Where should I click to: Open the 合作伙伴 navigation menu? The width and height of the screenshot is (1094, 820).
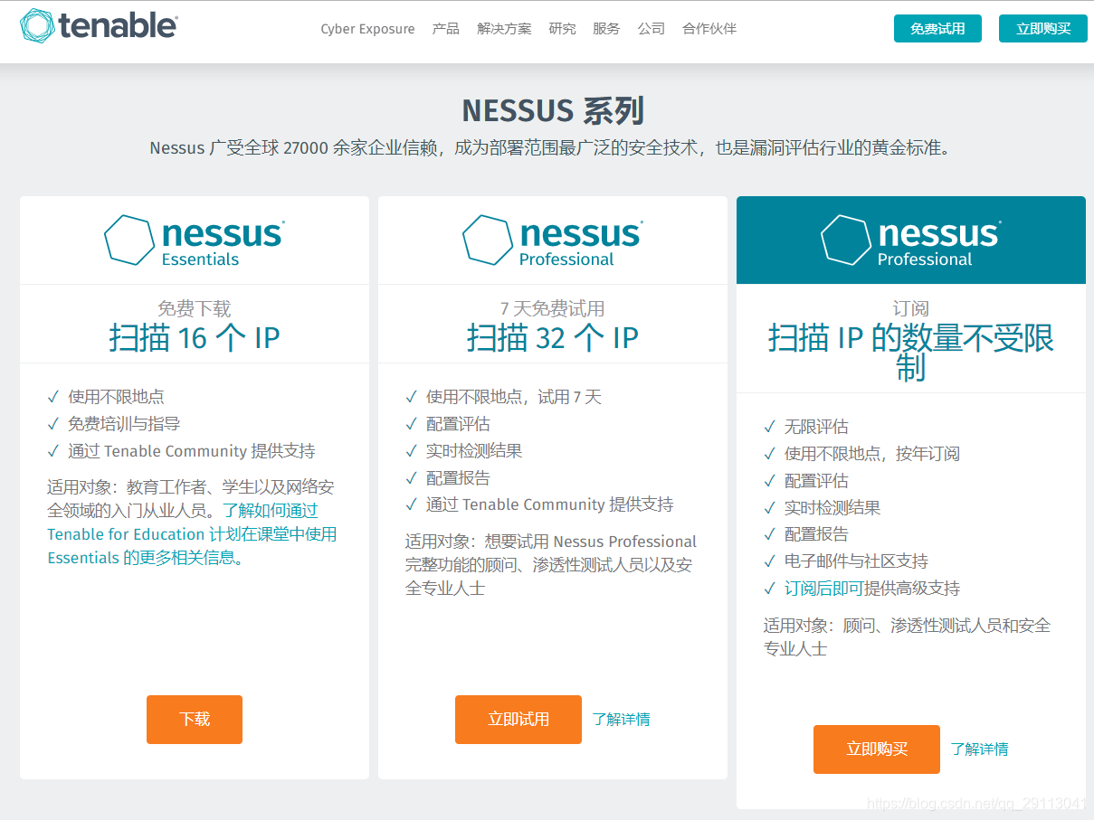coord(709,29)
